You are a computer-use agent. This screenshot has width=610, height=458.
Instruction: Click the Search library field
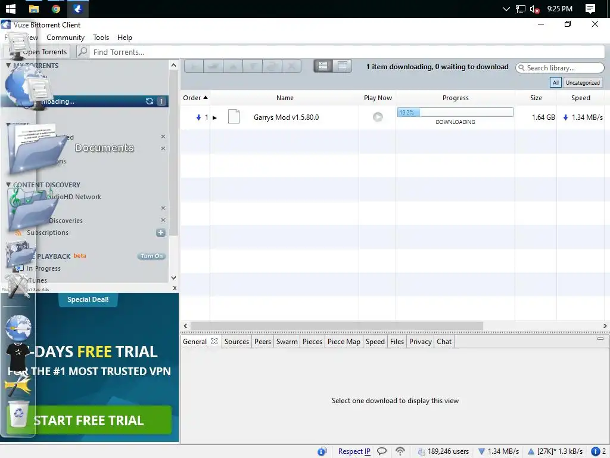[560, 68]
